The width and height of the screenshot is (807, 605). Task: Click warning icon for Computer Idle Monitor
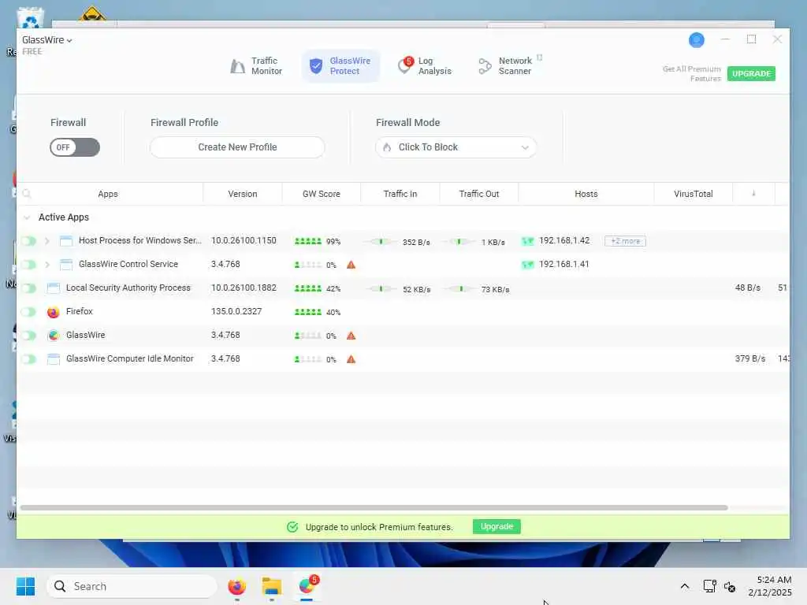[351, 359]
